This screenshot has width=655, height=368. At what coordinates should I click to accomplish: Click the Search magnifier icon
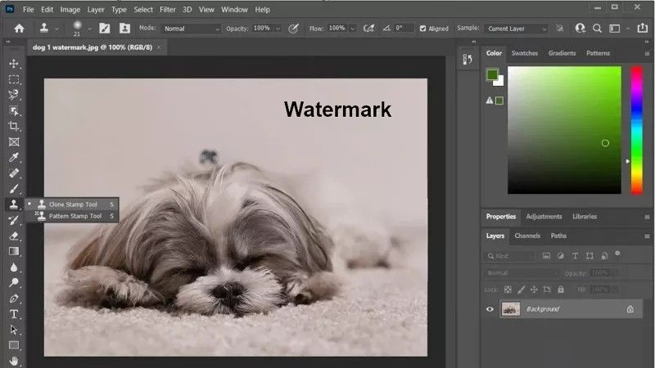point(598,28)
